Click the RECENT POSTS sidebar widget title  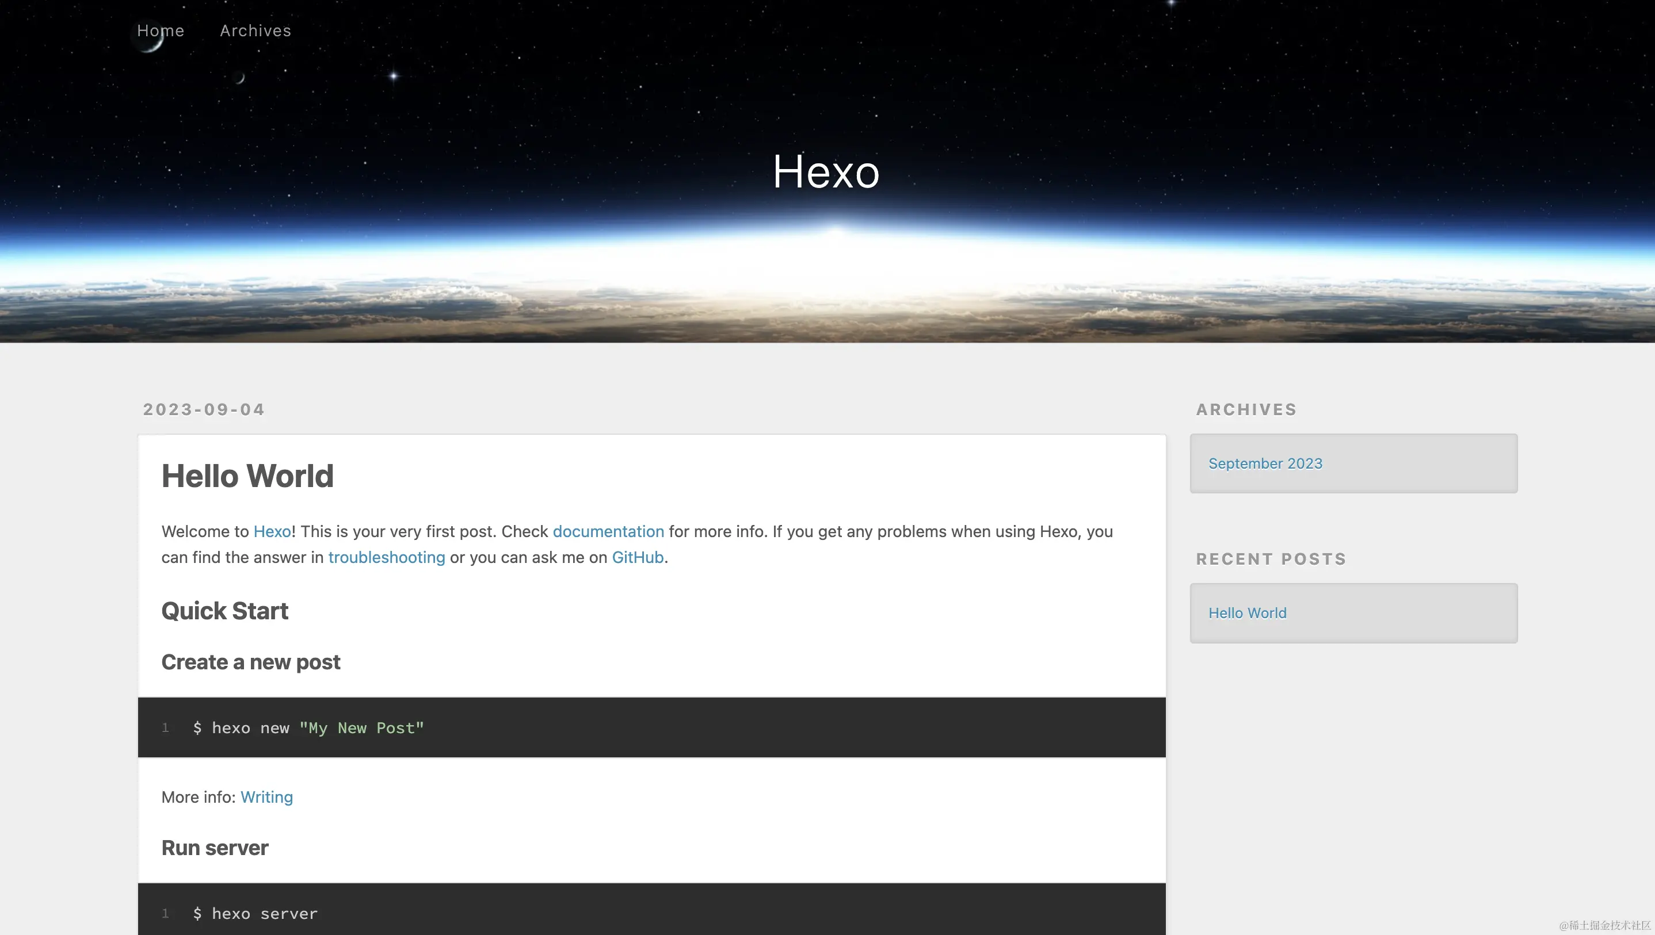1271,559
